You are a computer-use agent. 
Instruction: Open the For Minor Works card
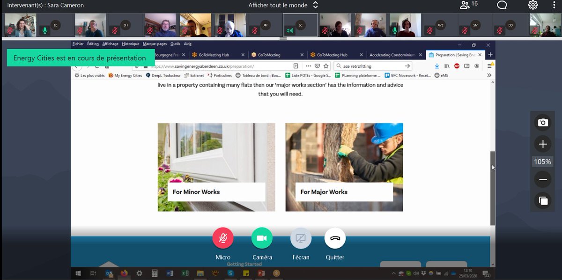tap(216, 167)
